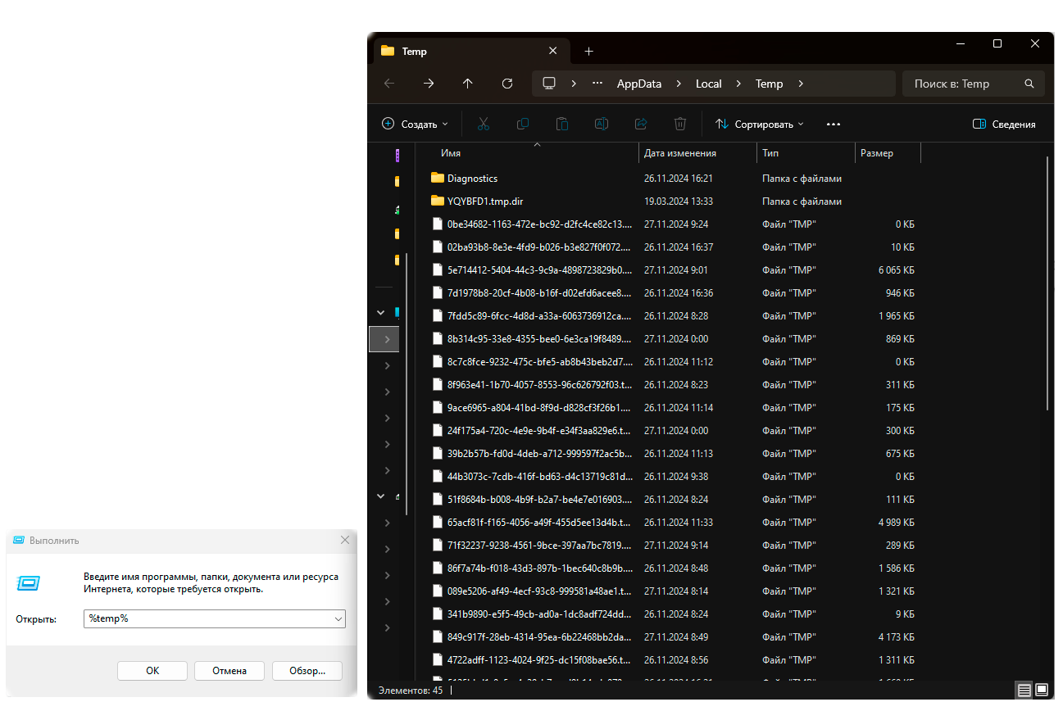Click the Copy icon in Explorer toolbar
This screenshot has height=702, width=1063.
click(x=522, y=125)
